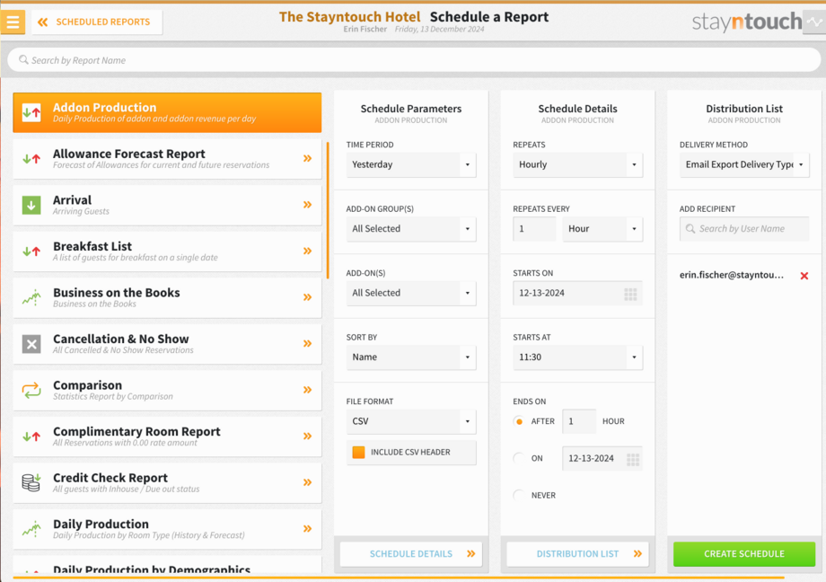Viewport: 826px width, 582px height.
Task: Click the Business on the Books report row
Action: point(167,297)
